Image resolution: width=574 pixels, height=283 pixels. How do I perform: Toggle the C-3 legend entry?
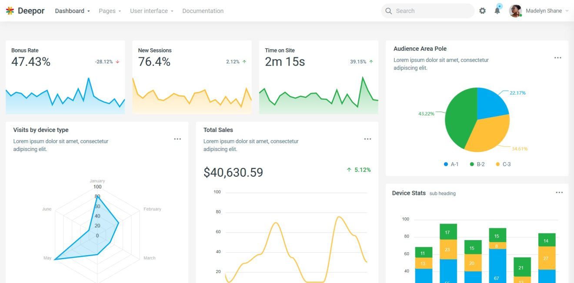[505, 164]
